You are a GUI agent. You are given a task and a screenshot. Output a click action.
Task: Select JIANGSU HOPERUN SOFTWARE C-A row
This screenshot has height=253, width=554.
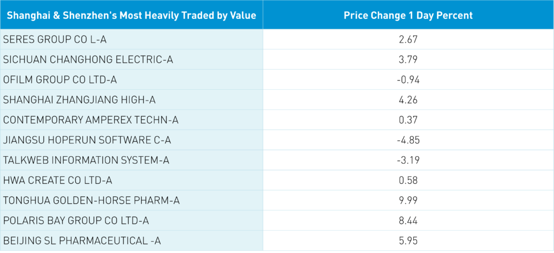[87, 141]
